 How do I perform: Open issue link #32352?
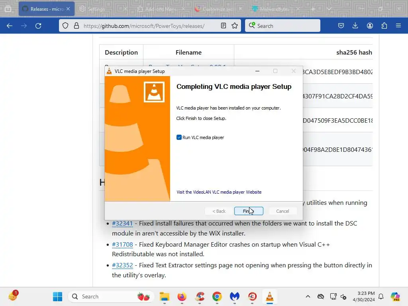pos(122,265)
